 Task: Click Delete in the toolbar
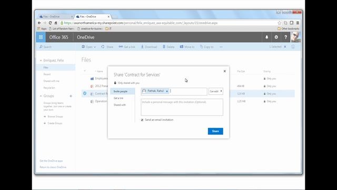pyautogui.click(x=168, y=47)
